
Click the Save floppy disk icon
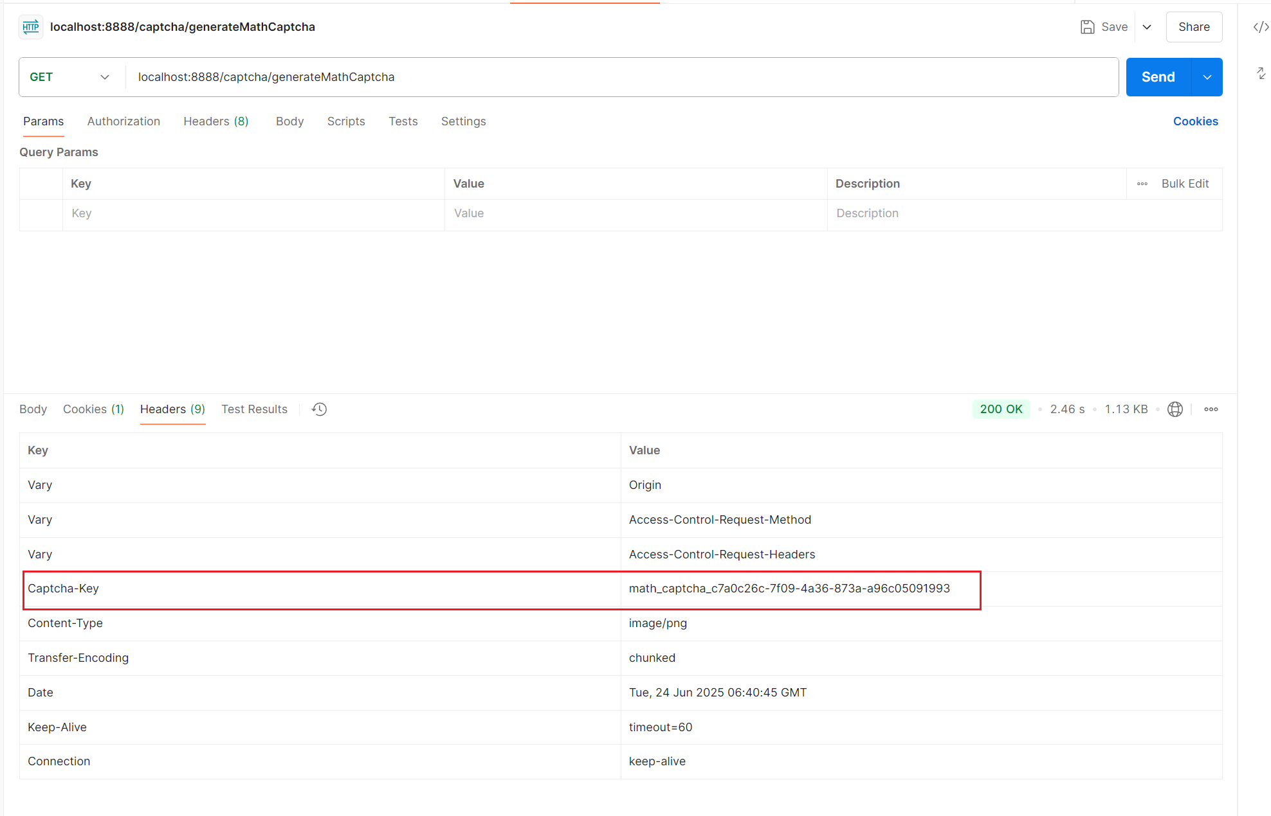pyautogui.click(x=1087, y=27)
